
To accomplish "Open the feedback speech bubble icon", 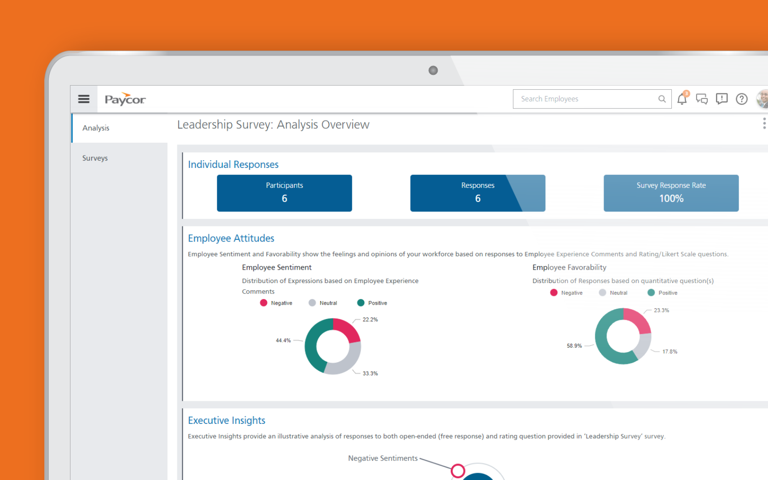I will pyautogui.click(x=721, y=99).
